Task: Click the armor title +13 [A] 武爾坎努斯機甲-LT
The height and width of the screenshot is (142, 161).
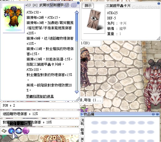Action: point(47,5)
